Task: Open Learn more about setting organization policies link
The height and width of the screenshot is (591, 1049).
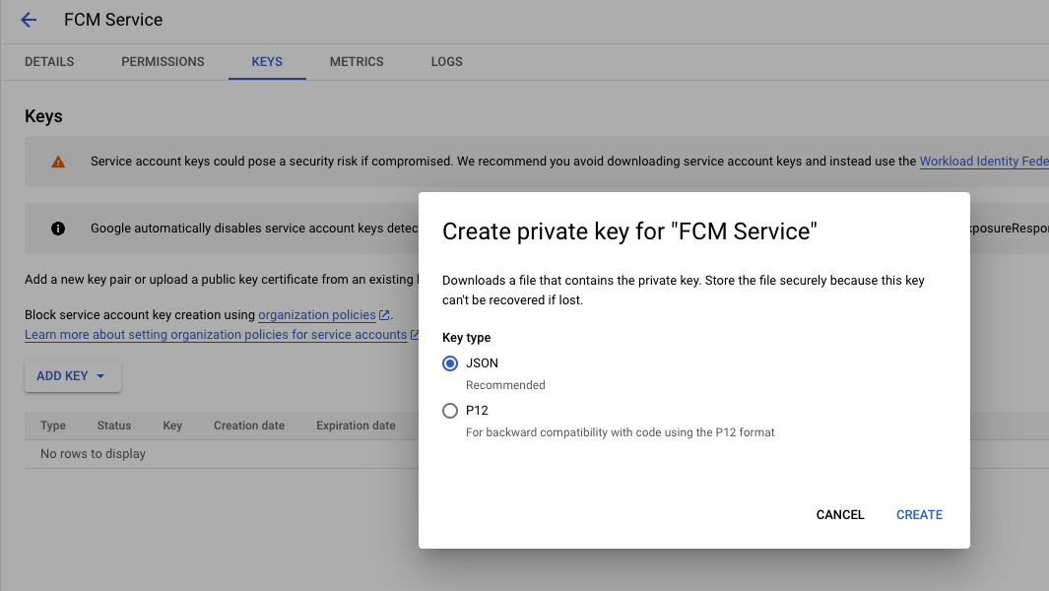Action: (x=216, y=335)
